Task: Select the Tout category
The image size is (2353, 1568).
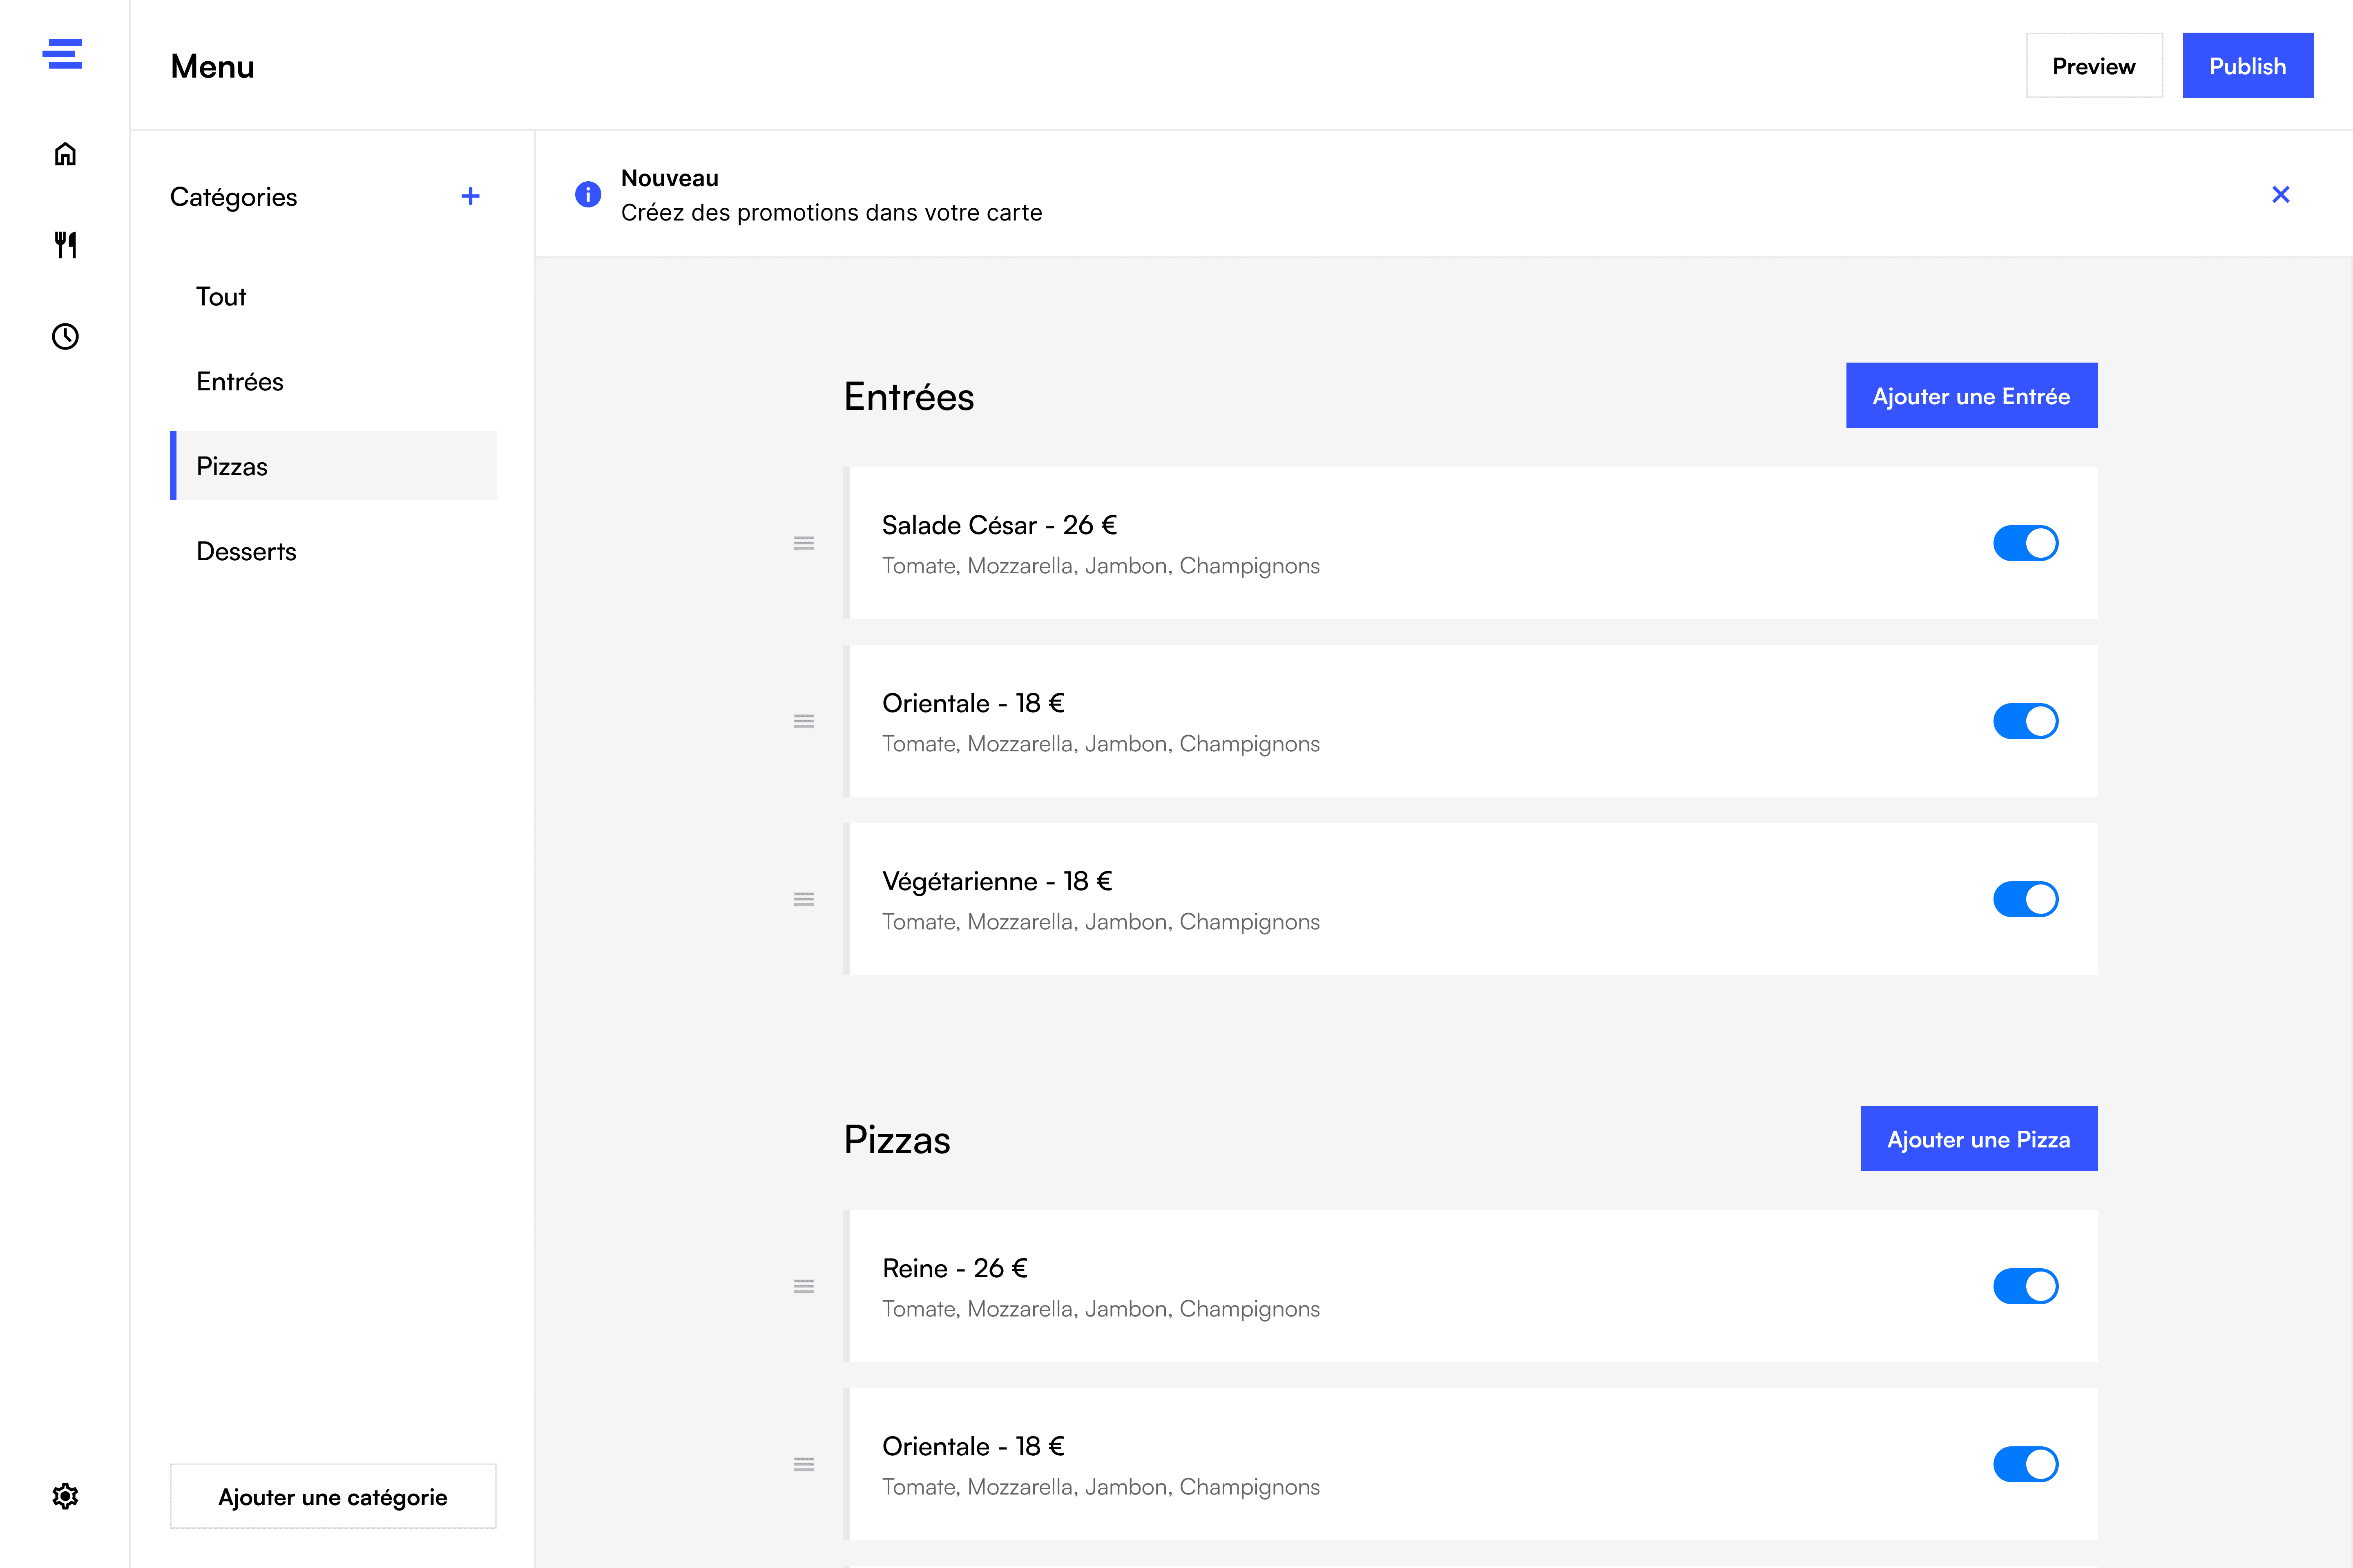Action: tap(333, 296)
